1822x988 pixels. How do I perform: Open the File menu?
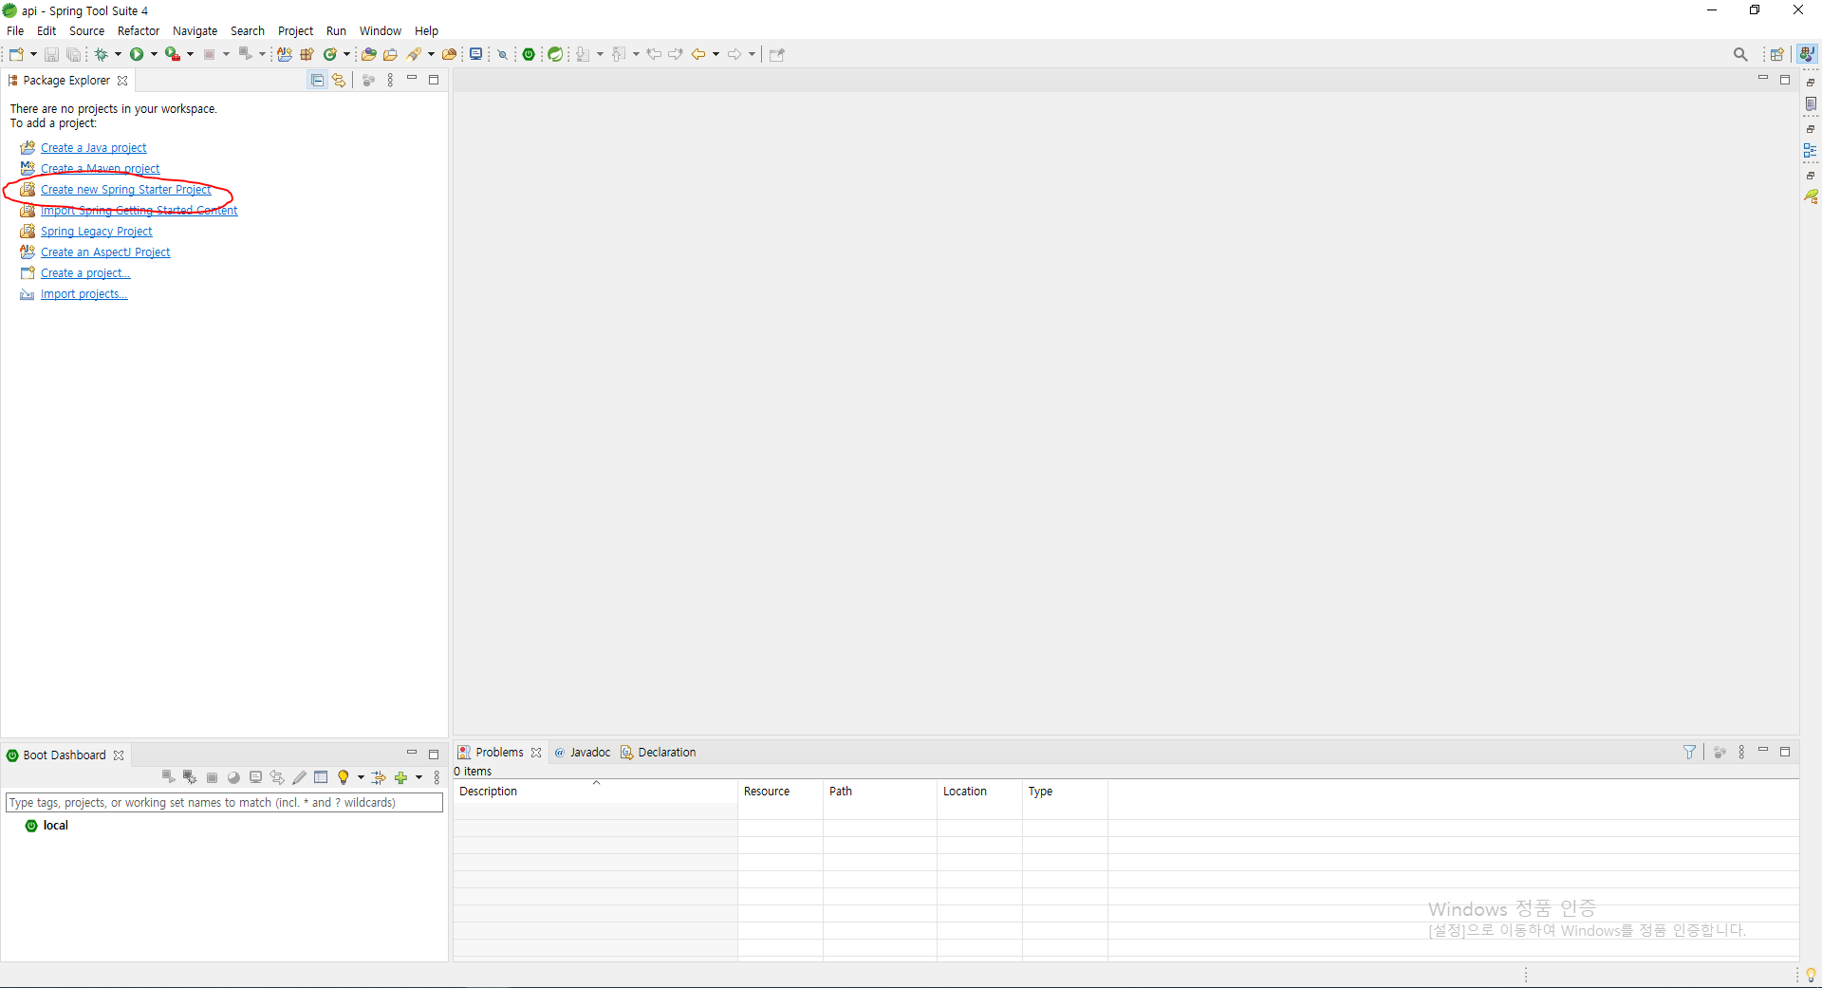15,31
